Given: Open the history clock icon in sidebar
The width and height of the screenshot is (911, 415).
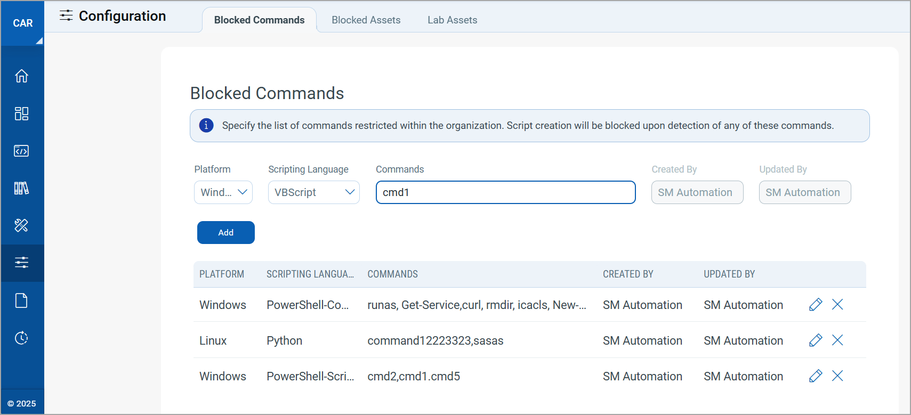Looking at the screenshot, I should tap(21, 338).
